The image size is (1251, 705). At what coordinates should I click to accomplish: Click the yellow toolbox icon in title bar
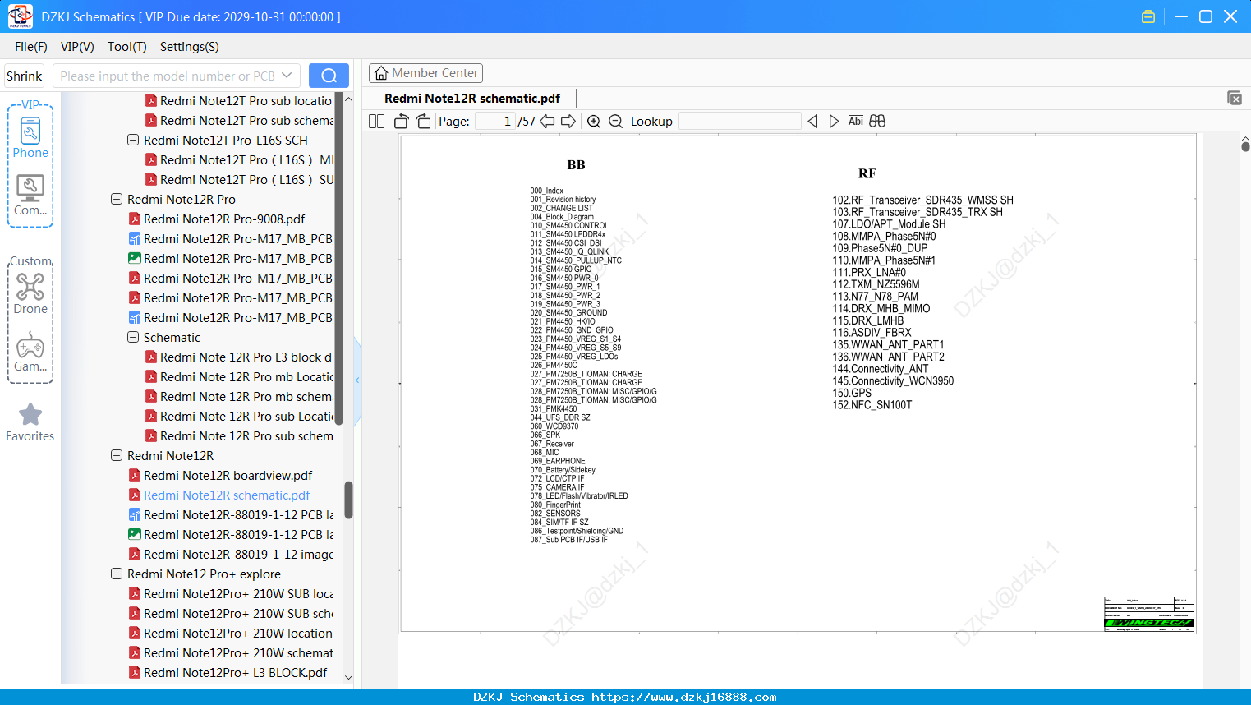pos(1148,16)
